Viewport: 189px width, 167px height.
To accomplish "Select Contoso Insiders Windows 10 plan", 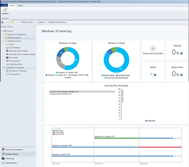I will [60, 94].
